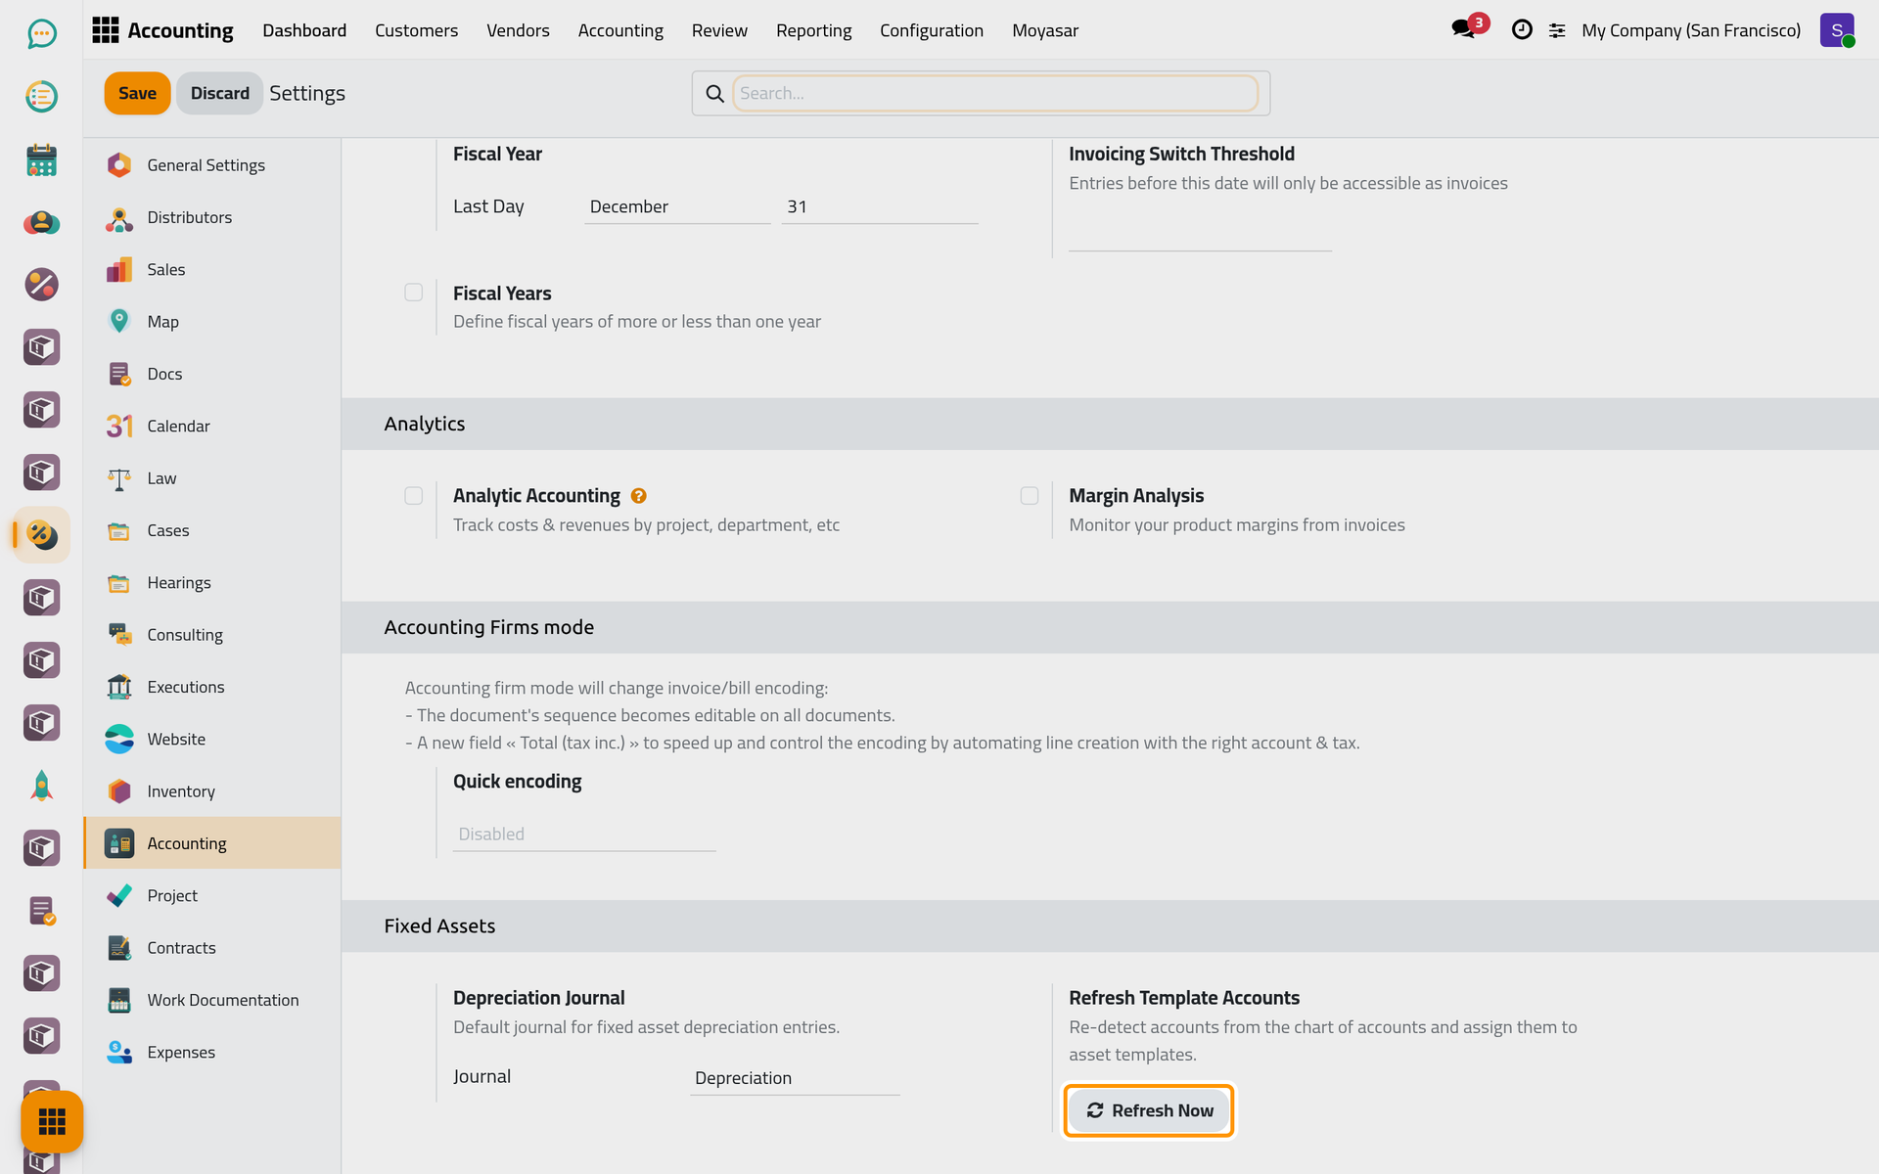This screenshot has width=1879, height=1174.
Task: Open the Moyasar menu
Action: coord(1045,30)
